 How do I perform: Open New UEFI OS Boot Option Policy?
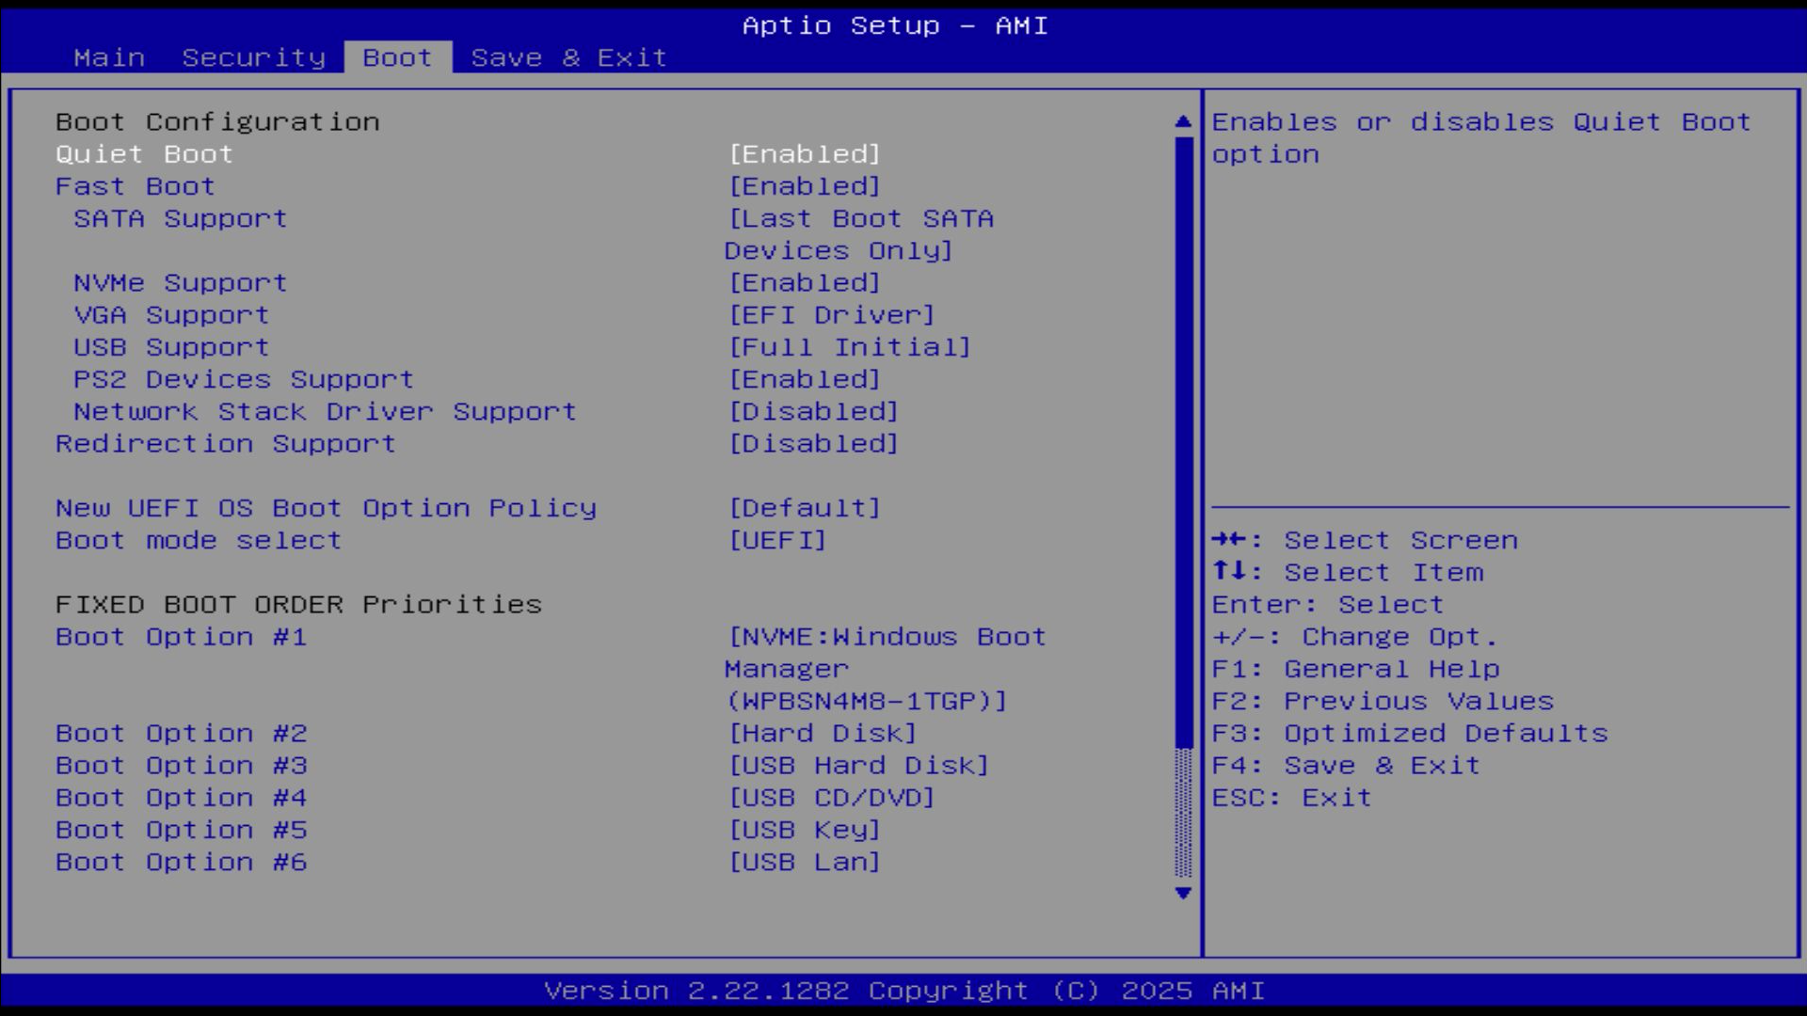click(805, 508)
